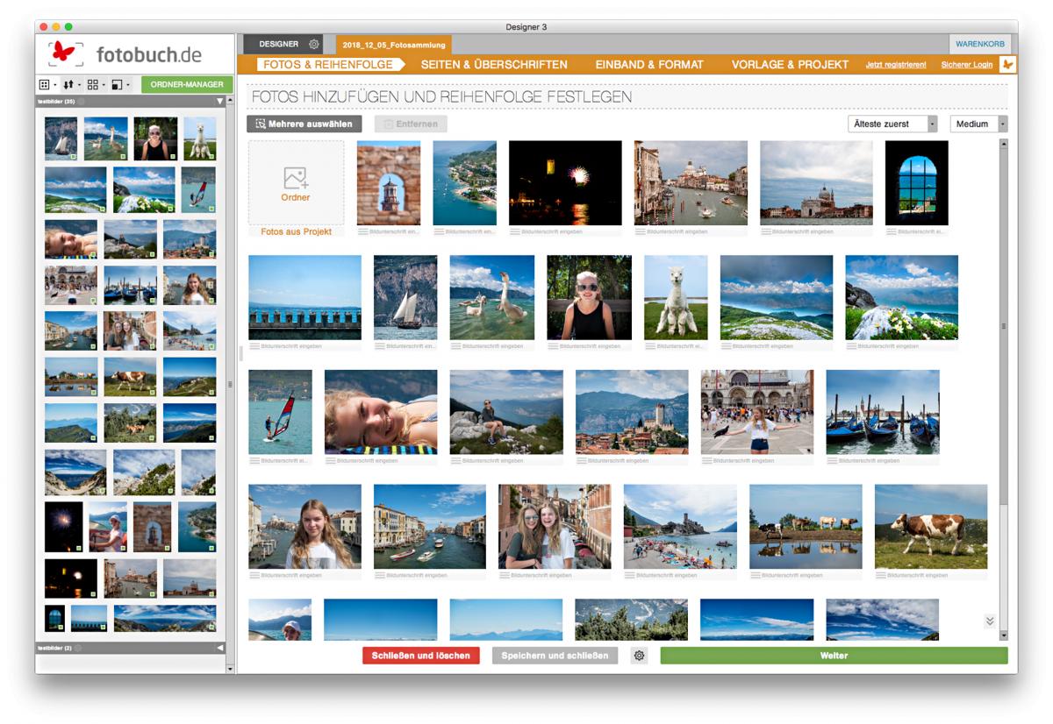Click the left sidebar scroll-down arrow
The width and height of the screenshot is (1053, 724).
coord(230,669)
